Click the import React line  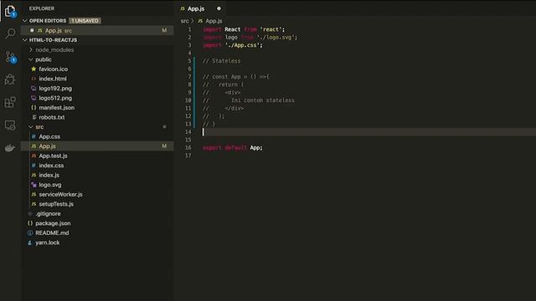point(244,30)
